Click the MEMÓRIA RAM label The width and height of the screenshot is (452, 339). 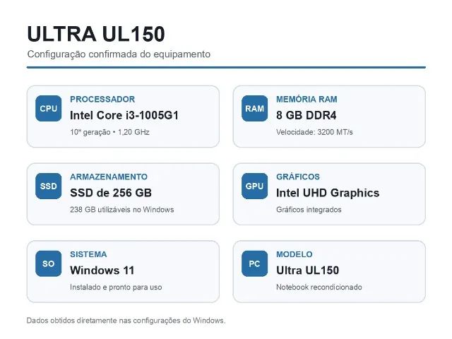pos(307,99)
